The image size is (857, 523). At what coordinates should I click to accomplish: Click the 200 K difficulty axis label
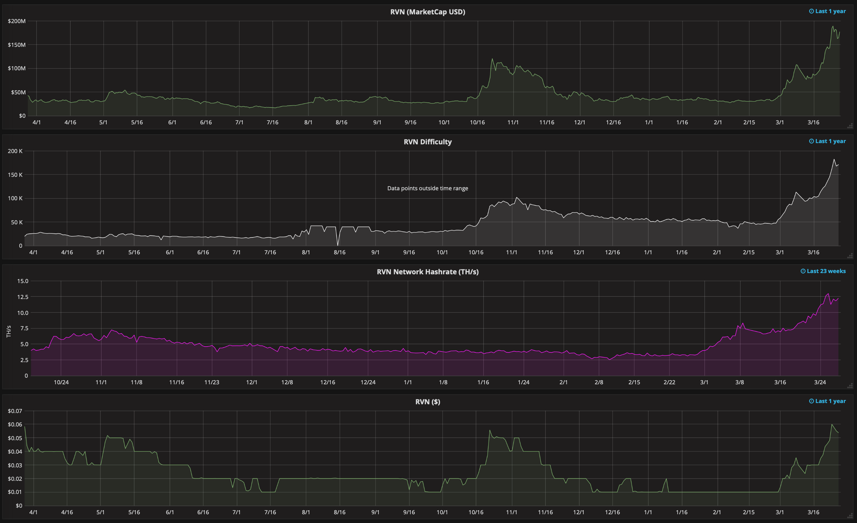15,151
